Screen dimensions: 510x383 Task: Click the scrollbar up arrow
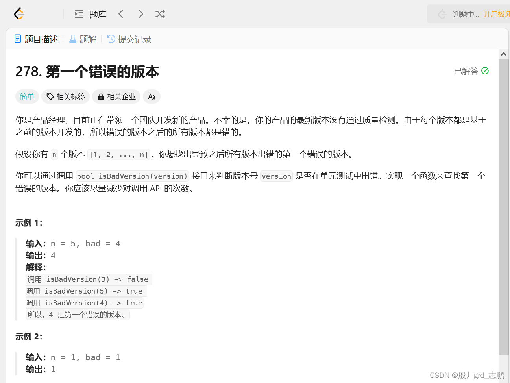click(x=503, y=54)
